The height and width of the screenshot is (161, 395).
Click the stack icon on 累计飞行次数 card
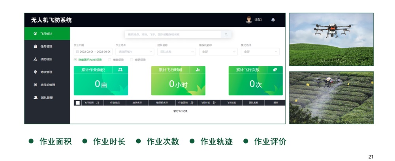click(275, 70)
